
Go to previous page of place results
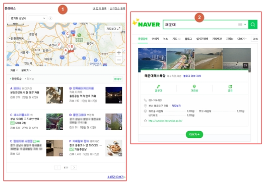57,167
